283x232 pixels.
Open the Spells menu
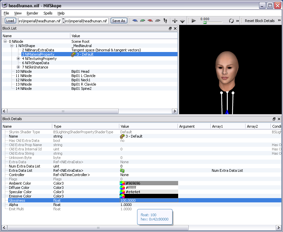[48, 13]
